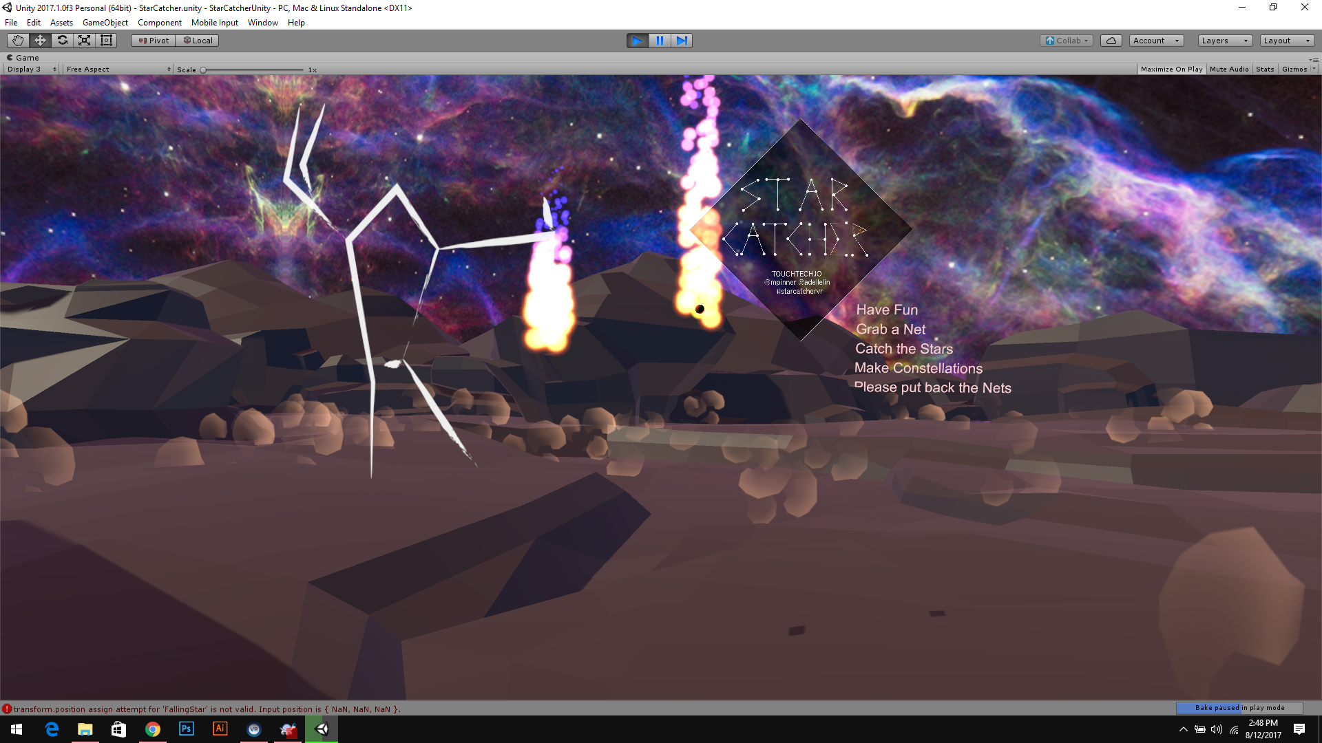Screen dimensions: 1322x743
Task: Click the FallingStar error message
Action: (x=207, y=709)
